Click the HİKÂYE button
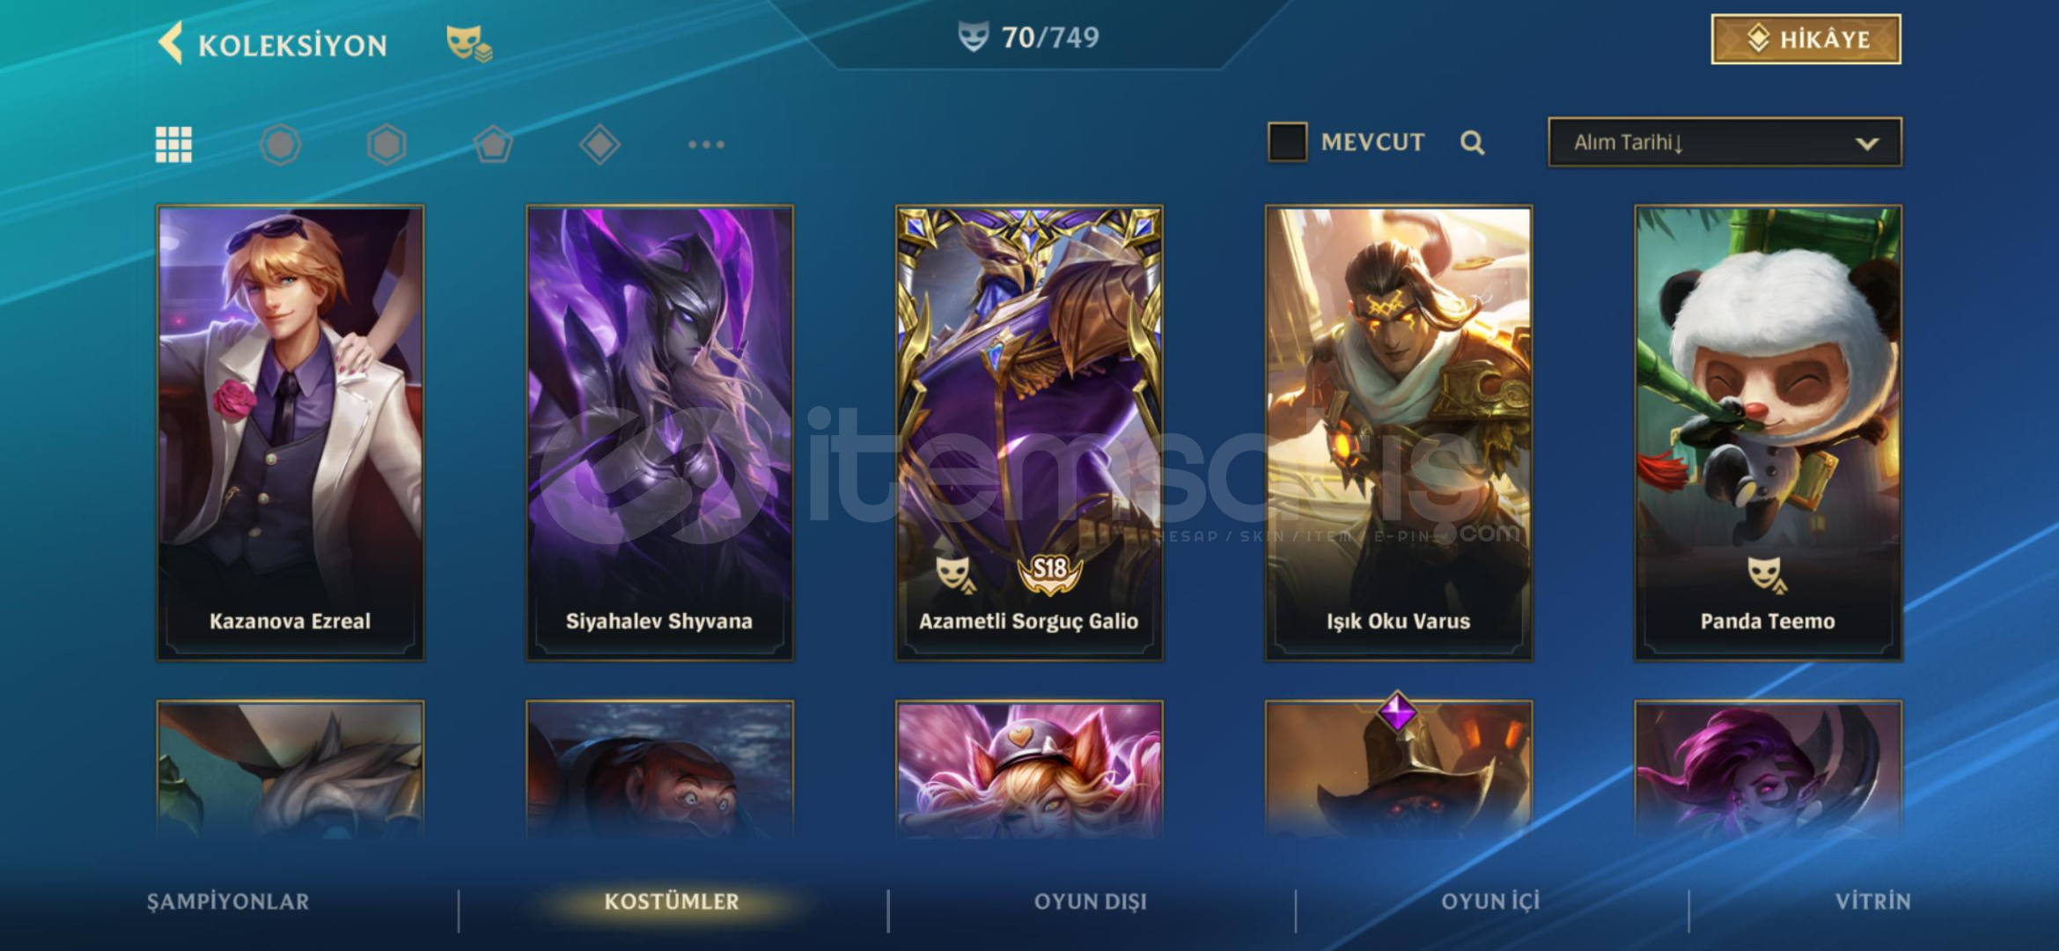 [1805, 39]
